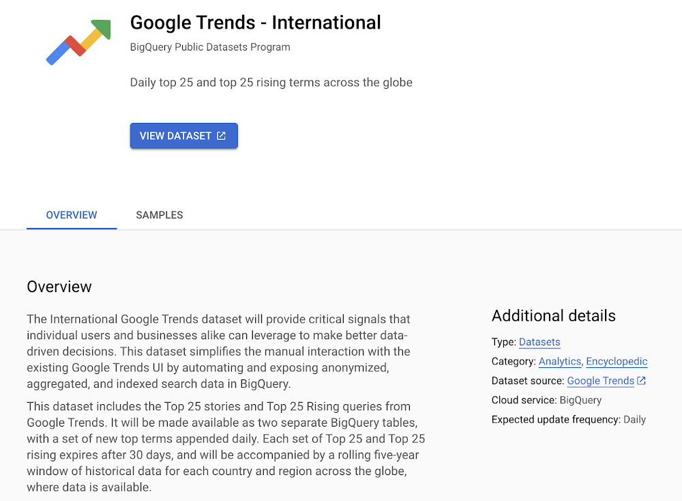Open the Encyclopedic category link
The width and height of the screenshot is (682, 501).
click(x=616, y=361)
